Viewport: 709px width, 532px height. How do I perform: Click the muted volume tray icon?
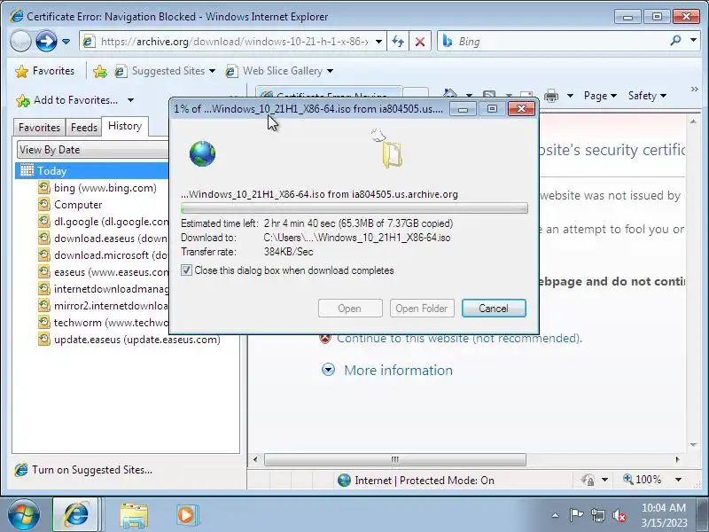coord(619,515)
